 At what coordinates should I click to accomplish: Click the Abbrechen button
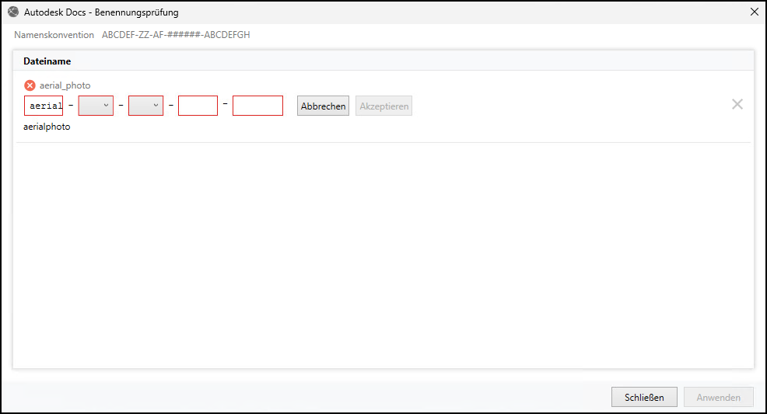[324, 106]
